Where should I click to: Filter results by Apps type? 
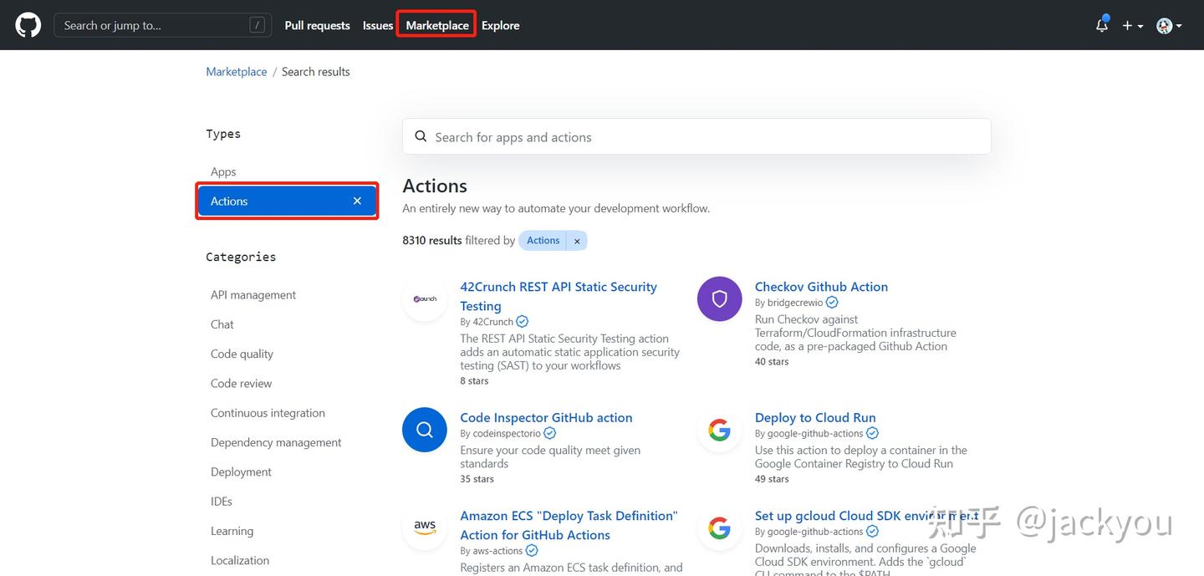(x=222, y=171)
